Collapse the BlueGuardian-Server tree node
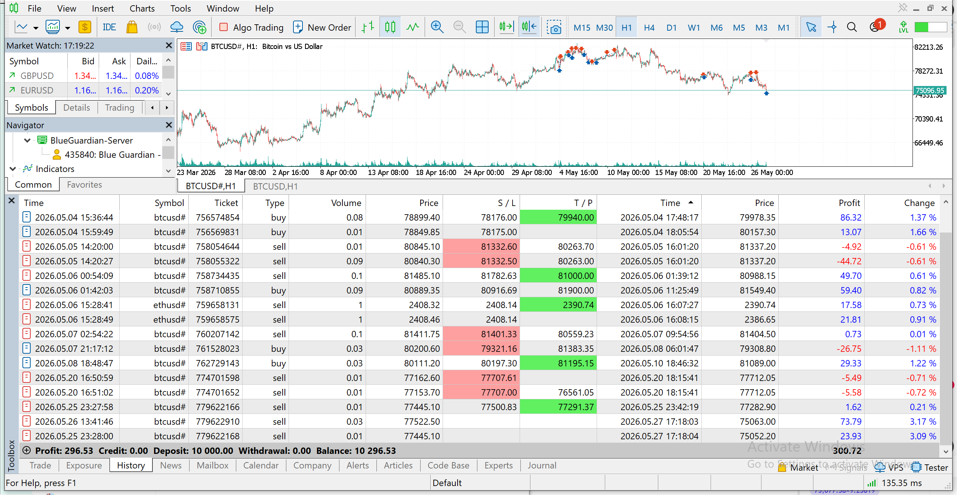The image size is (957, 495). tap(27, 141)
